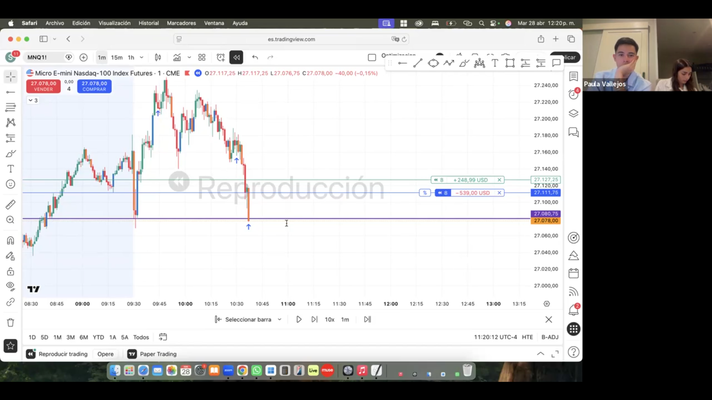
Task: Select the Todos date range
Action: click(x=141, y=337)
